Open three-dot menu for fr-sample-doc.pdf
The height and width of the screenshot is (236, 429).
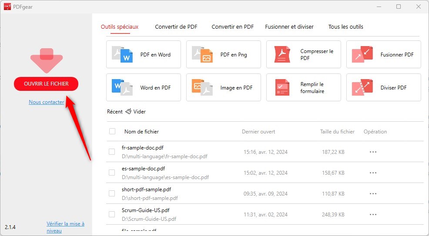373,152
